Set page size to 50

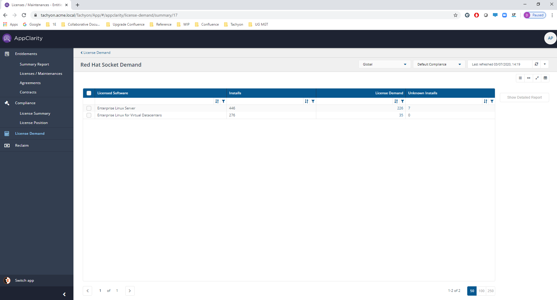472,291
